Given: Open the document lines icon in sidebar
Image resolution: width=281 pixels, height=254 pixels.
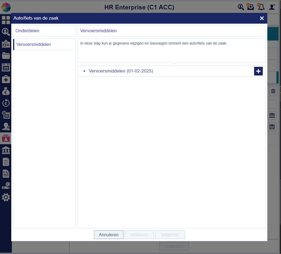Looking at the screenshot, I should click(6, 162).
